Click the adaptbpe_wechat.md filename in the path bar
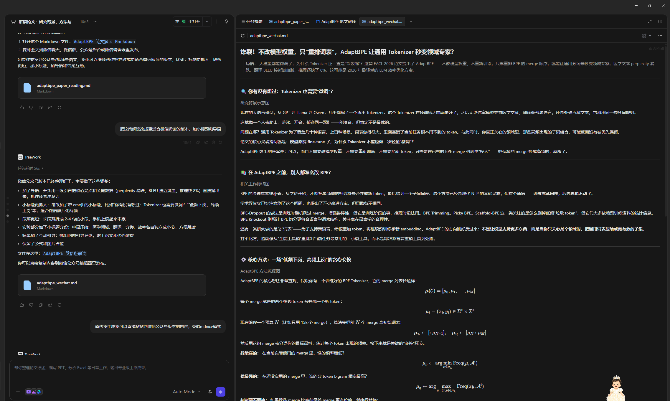The height and width of the screenshot is (401, 670). click(269, 36)
